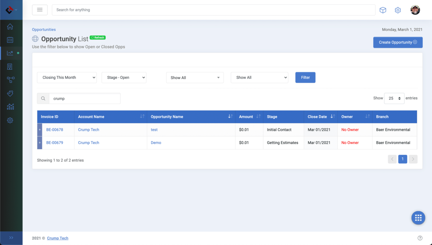This screenshot has height=245, width=432.
Task: Open the workflow diagram sidebar icon
Action: (x=10, y=80)
